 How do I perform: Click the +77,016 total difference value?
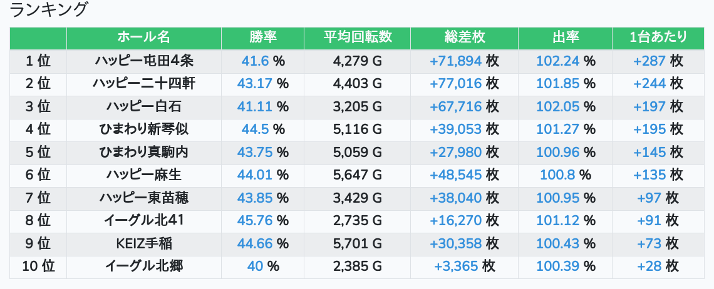pyautogui.click(x=456, y=84)
